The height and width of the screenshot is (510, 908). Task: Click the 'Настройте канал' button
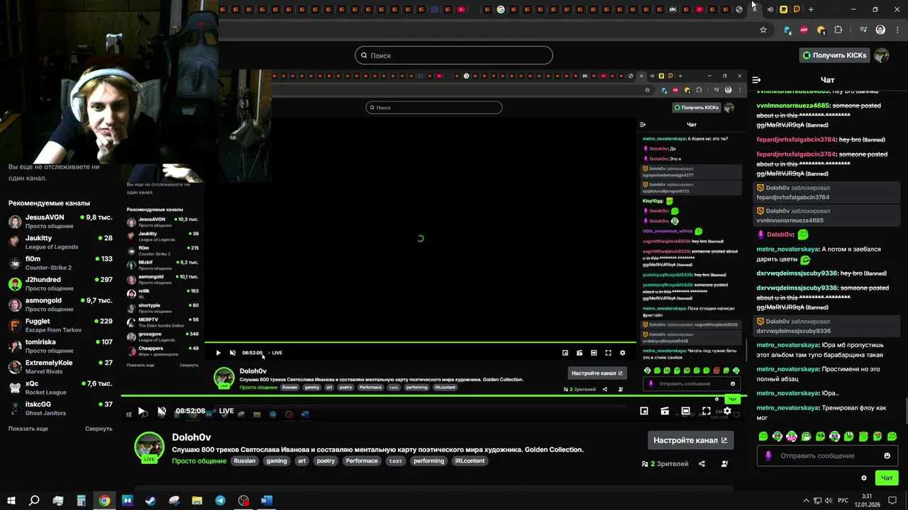click(x=690, y=440)
